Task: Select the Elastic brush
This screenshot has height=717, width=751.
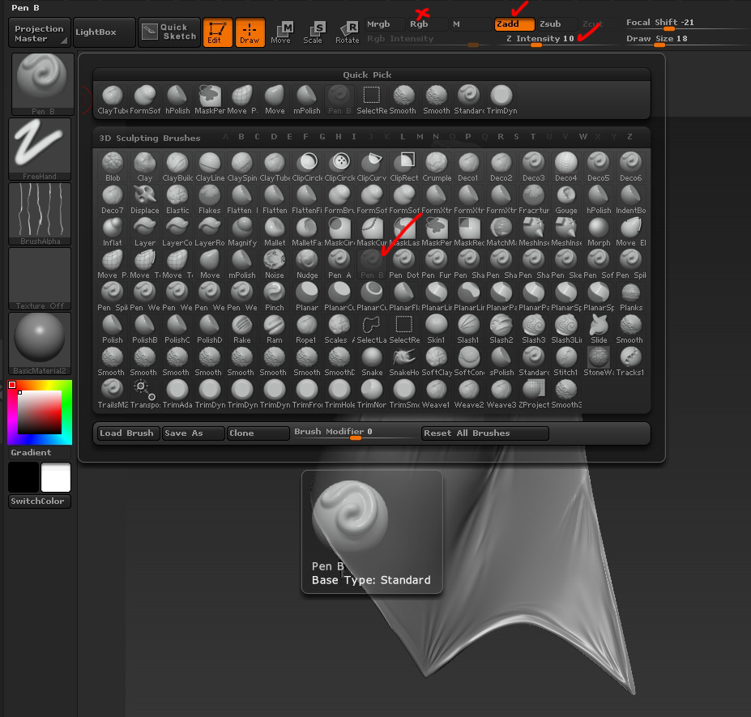Action: (177, 200)
